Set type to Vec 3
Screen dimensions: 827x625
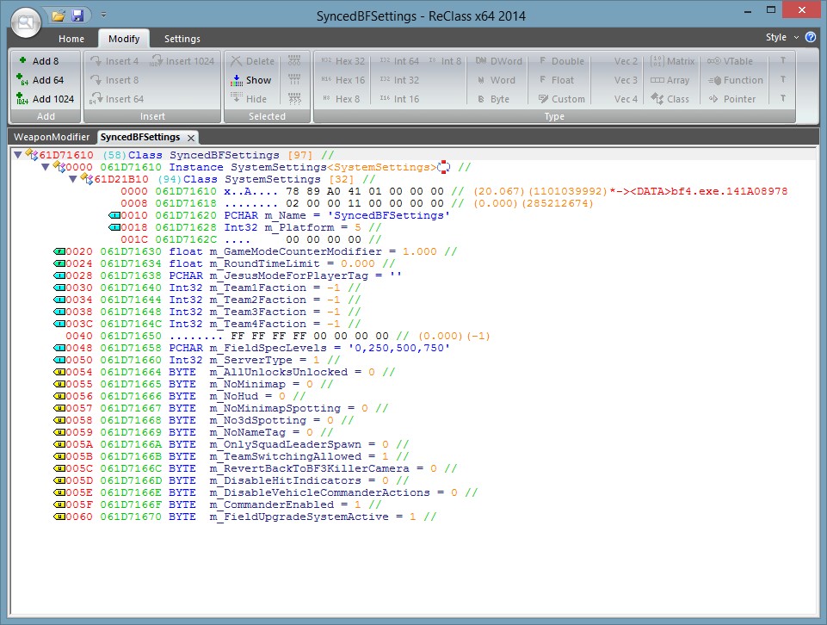pos(626,80)
